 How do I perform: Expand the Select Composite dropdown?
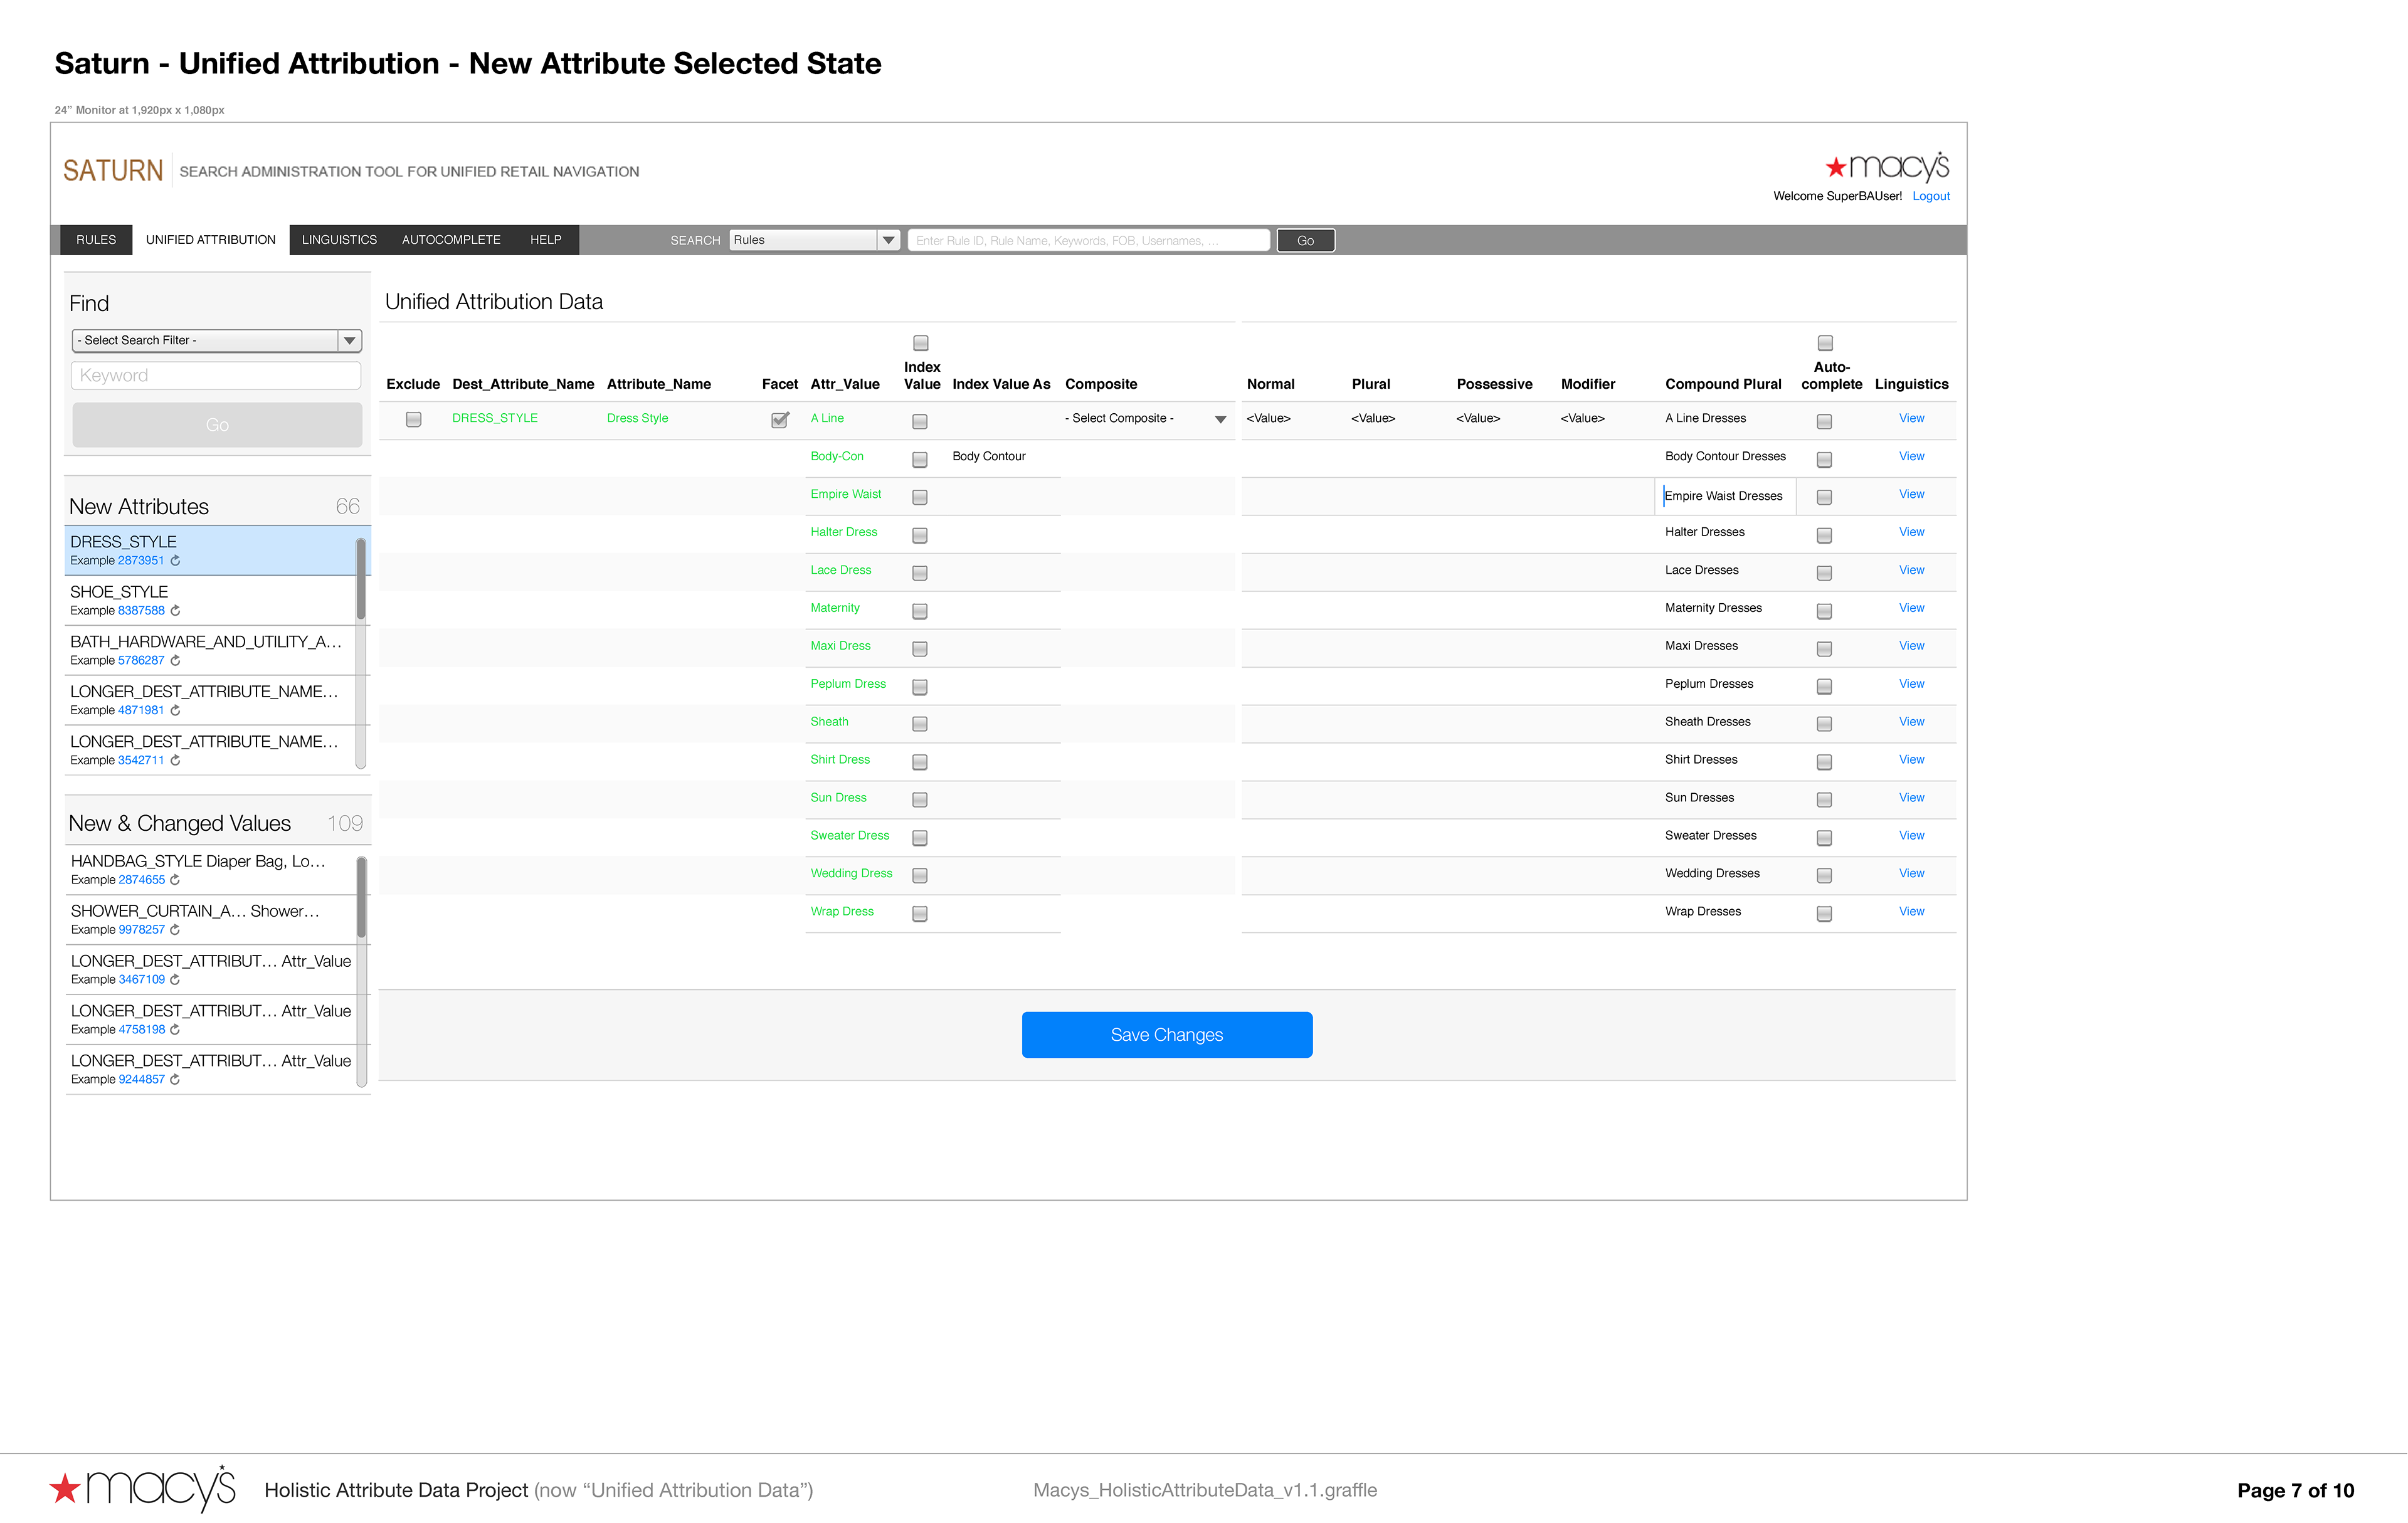point(1220,420)
